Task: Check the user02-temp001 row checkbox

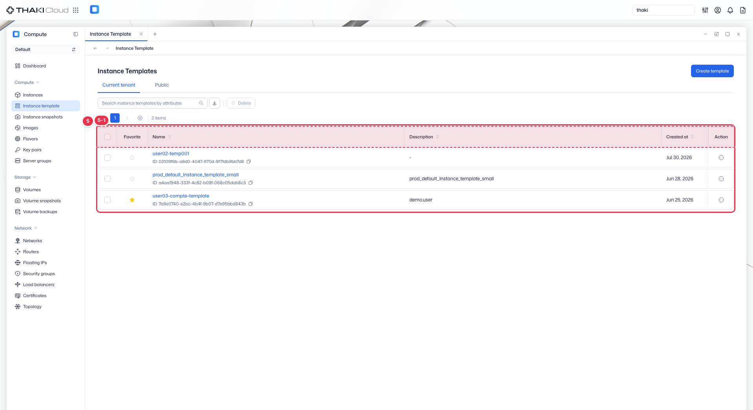Action: [107, 158]
